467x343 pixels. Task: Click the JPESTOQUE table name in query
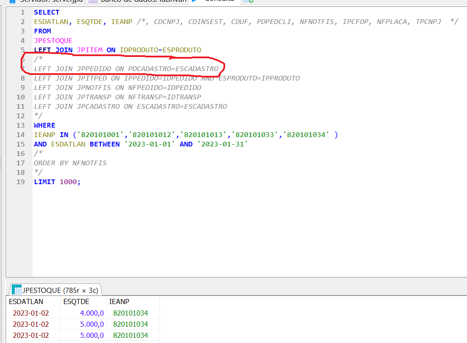[x=53, y=41]
